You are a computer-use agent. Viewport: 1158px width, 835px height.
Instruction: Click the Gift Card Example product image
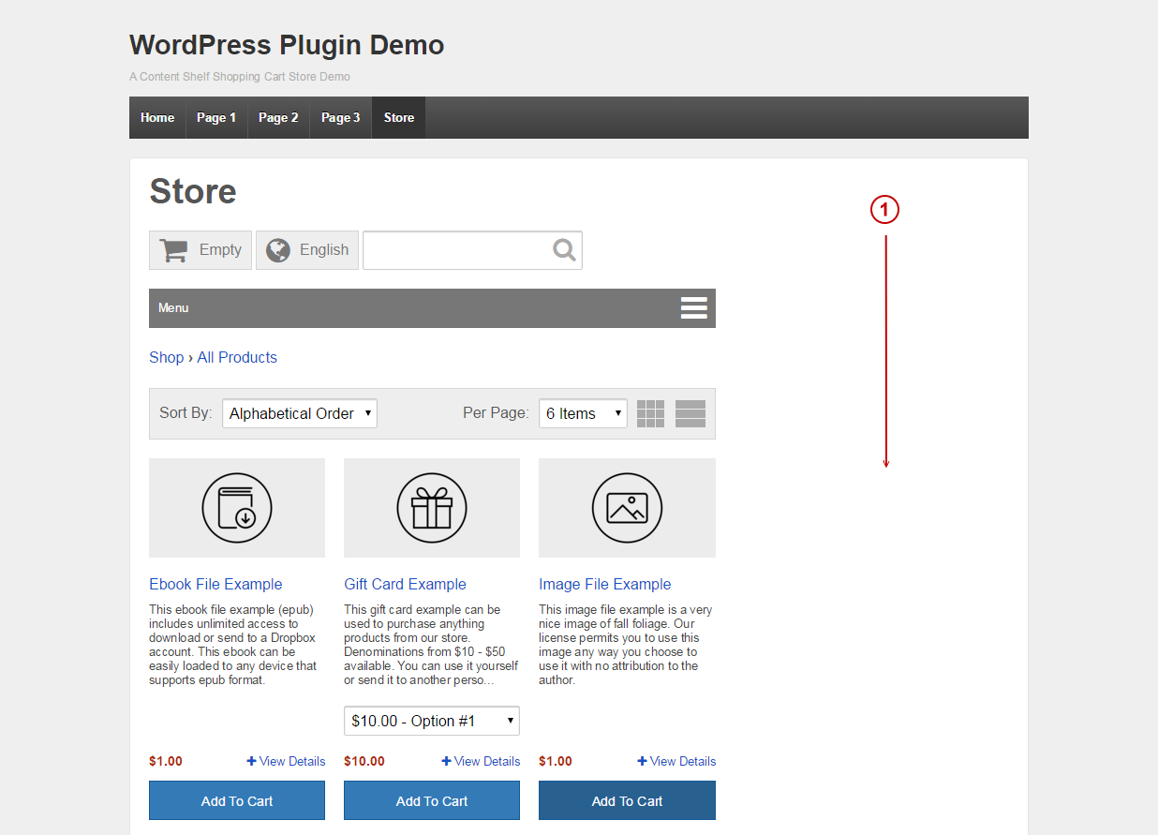pos(432,508)
